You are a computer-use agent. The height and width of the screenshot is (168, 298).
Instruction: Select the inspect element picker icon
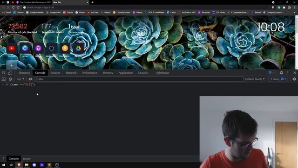pos(4,73)
